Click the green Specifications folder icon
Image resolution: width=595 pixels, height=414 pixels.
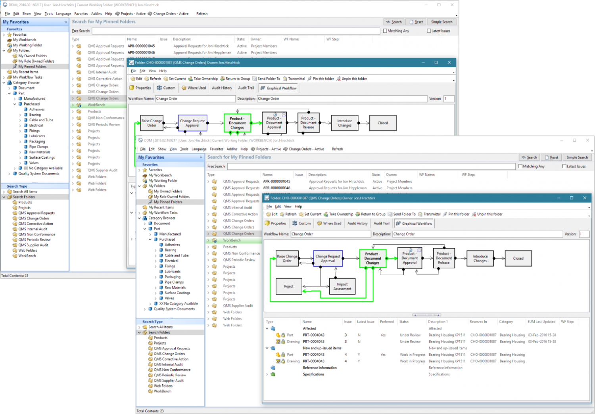click(x=273, y=374)
